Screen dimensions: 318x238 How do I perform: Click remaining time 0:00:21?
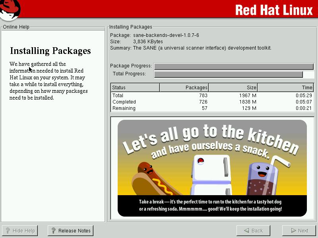pos(304,108)
